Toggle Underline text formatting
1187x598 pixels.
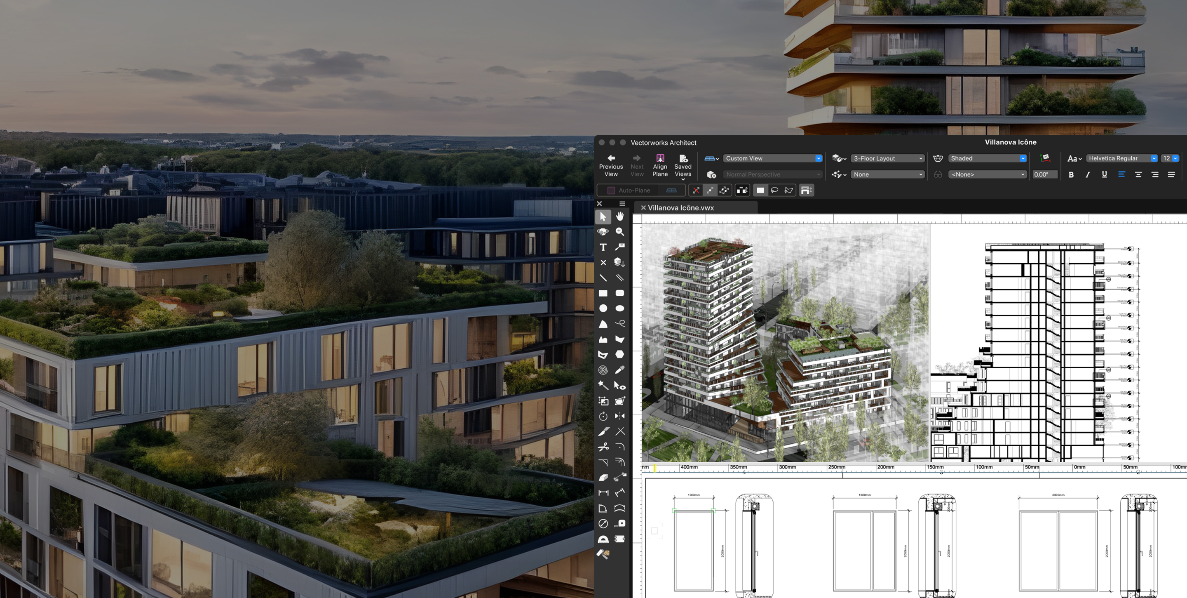coord(1104,174)
